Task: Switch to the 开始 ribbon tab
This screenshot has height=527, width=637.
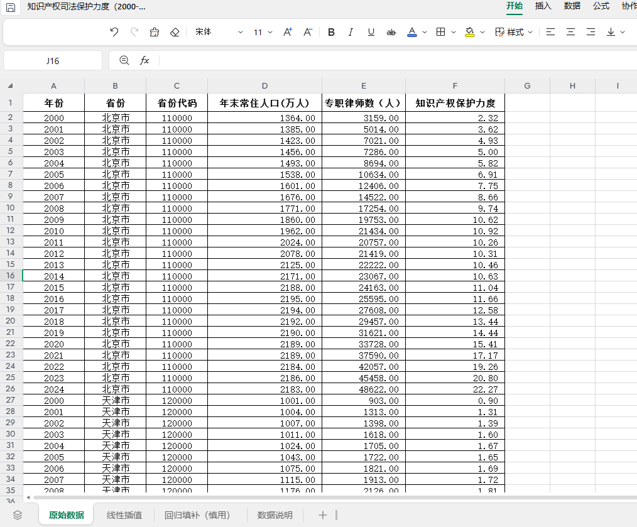Action: click(514, 6)
